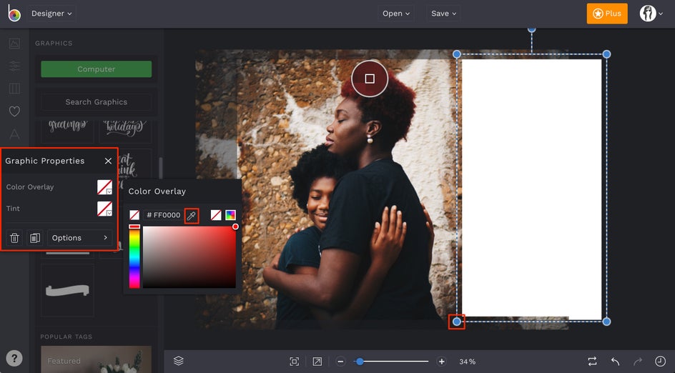Click the top-right selection resize handle
This screenshot has width=675, height=373.
point(606,54)
